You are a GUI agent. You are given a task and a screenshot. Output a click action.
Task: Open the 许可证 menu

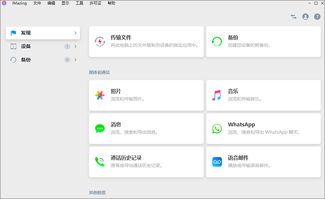[95, 3]
